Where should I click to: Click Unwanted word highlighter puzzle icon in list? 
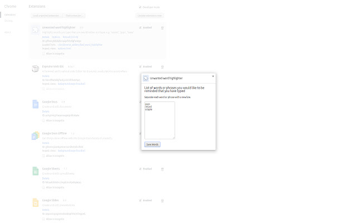tap(35, 30)
